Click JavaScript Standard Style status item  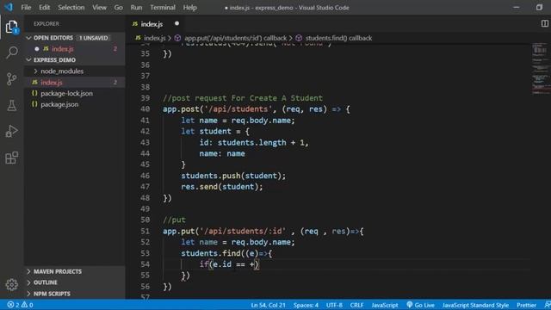[x=475, y=305]
